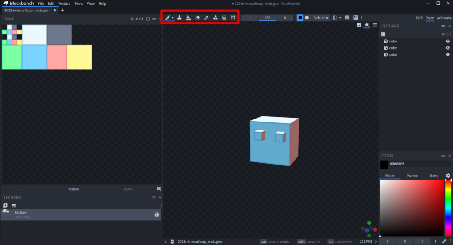Open the Texture menu
The image size is (453, 245).
[x=64, y=4]
